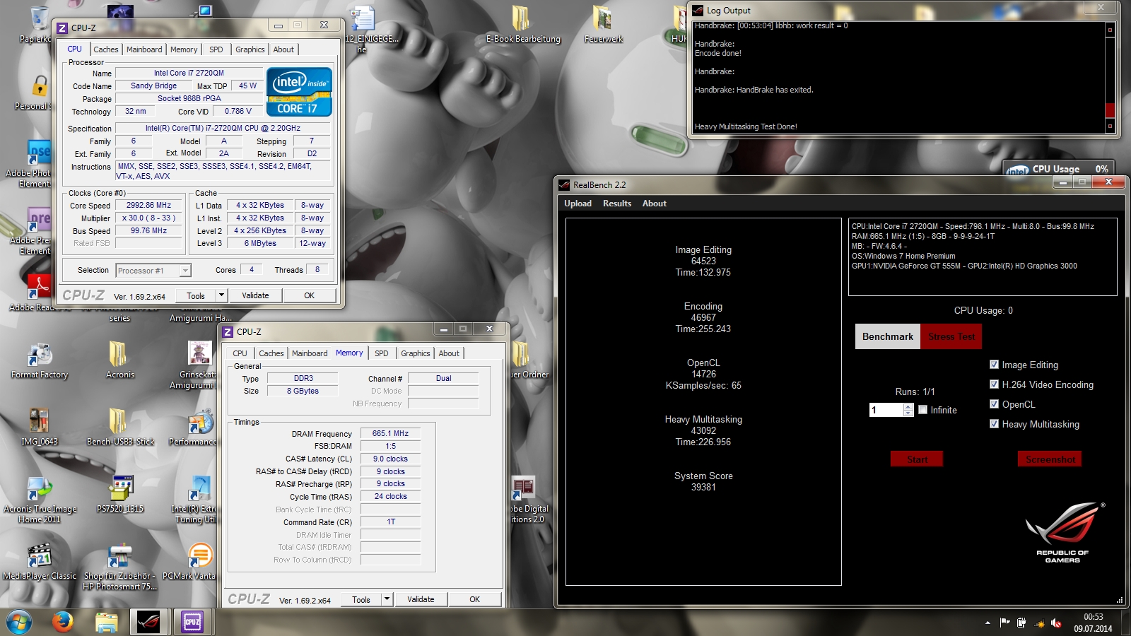Toggle the Image Editing checkbox

pyautogui.click(x=994, y=365)
